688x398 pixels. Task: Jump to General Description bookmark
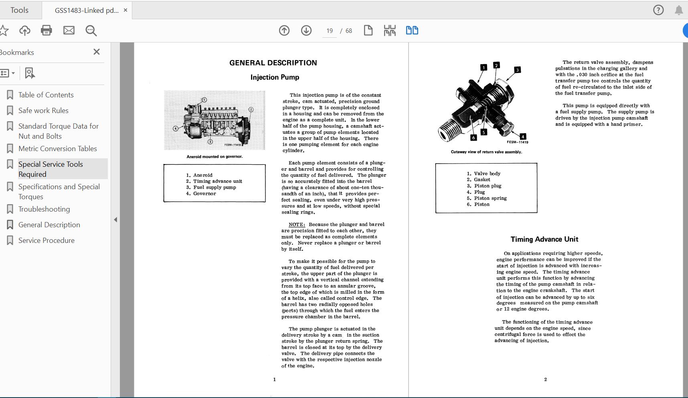(x=49, y=225)
